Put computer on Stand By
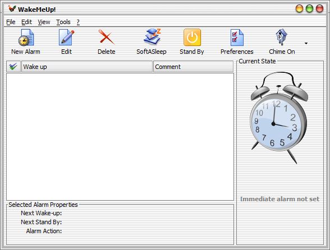The width and height of the screenshot is (330, 250). pyautogui.click(x=192, y=42)
